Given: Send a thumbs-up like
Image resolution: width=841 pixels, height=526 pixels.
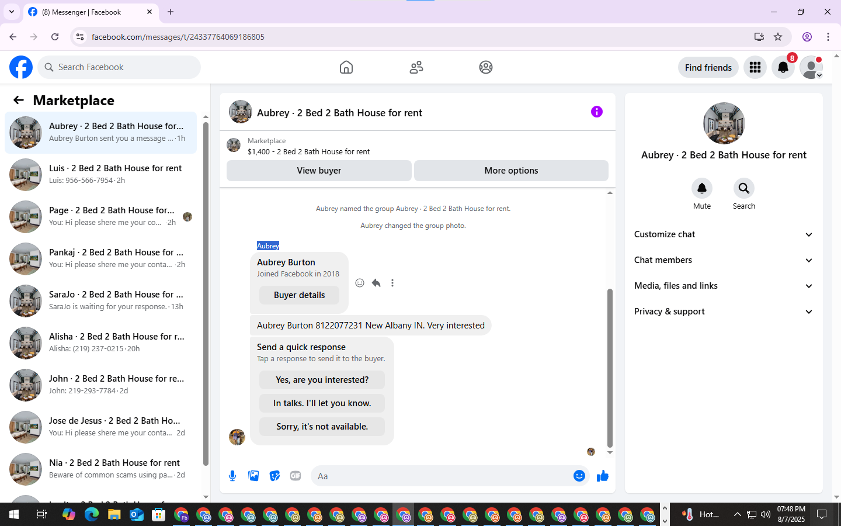Looking at the screenshot, I should point(603,476).
